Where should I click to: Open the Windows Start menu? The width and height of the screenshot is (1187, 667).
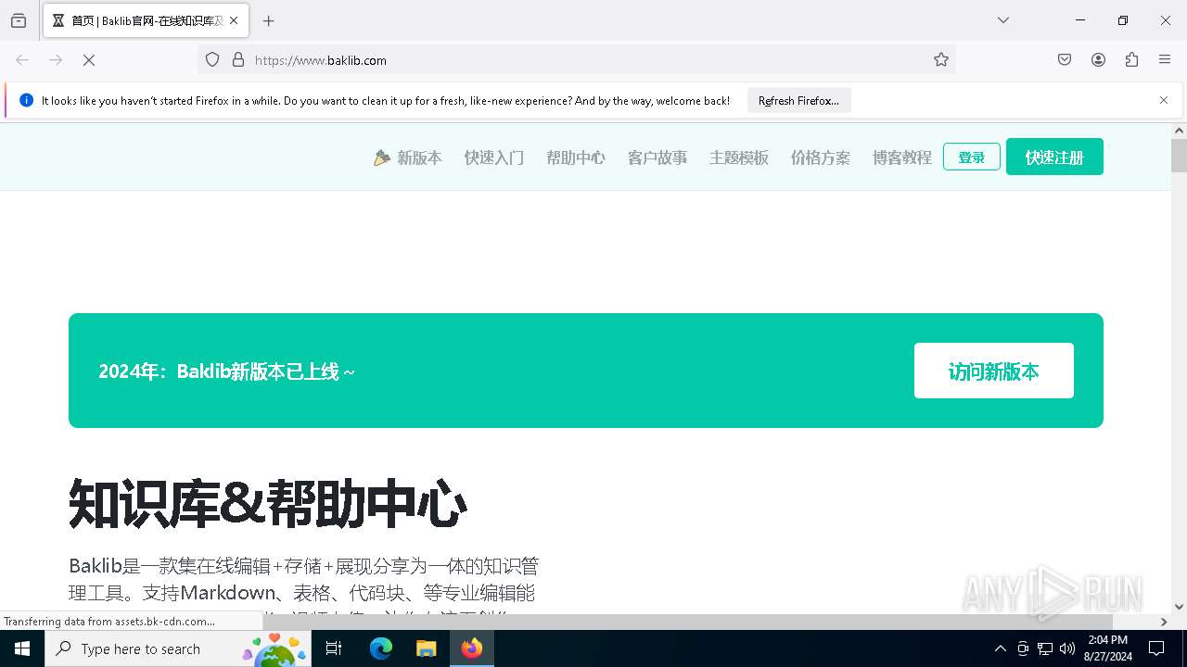click(x=22, y=648)
